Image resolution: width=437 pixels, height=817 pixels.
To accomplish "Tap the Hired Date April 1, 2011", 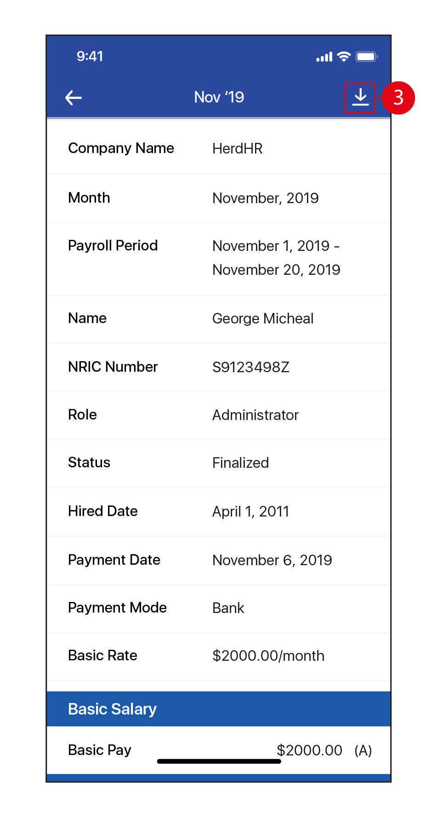I will coord(250,512).
